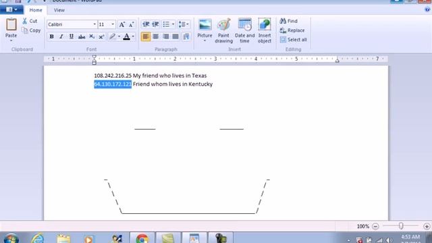Click Select all

[x=294, y=40]
